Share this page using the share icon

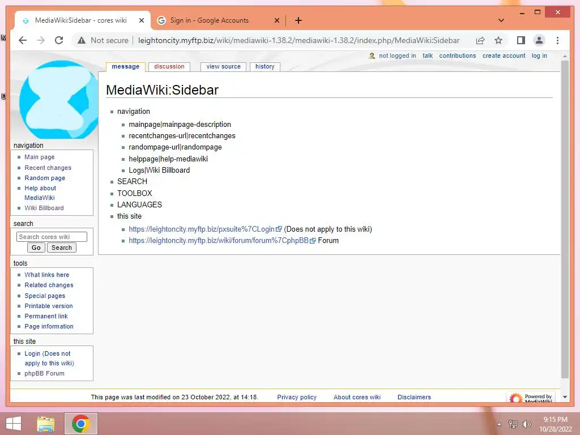480,40
